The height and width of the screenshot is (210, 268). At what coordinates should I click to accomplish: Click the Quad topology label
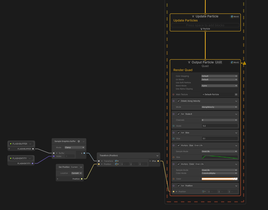click(x=205, y=66)
